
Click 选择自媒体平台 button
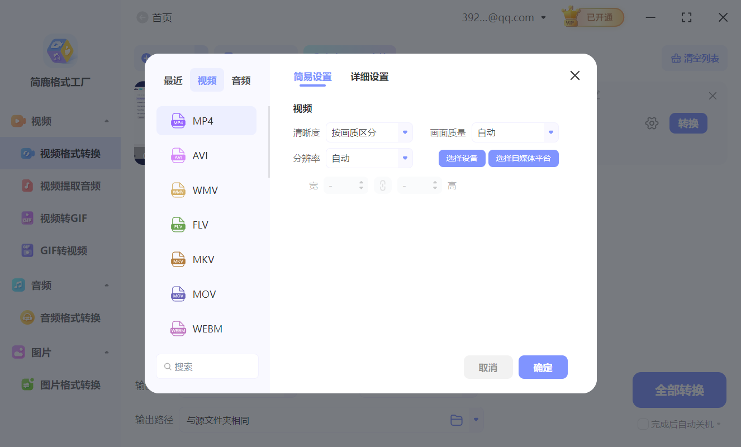point(523,158)
